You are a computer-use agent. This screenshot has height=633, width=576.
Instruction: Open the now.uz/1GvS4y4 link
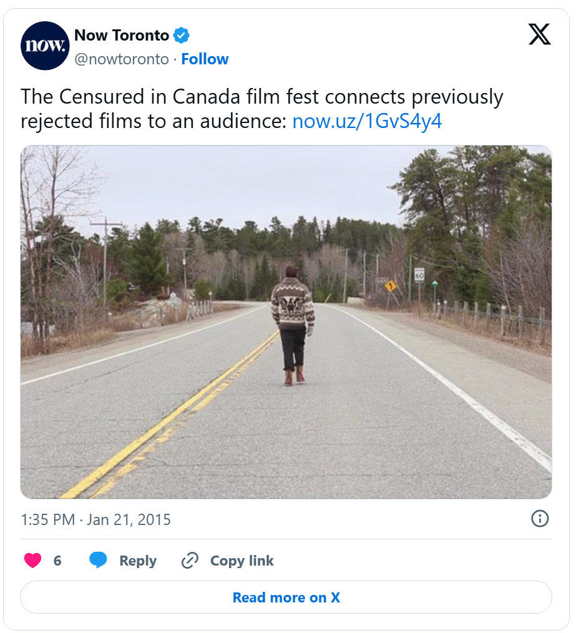coord(367,121)
